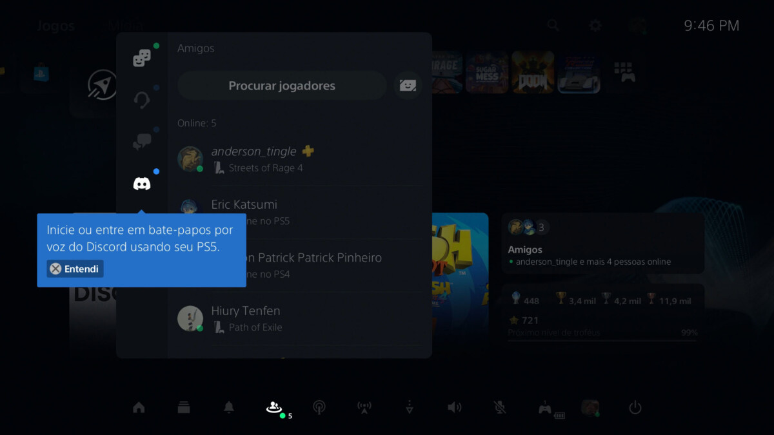
Task: Open the trophies card showing level 721
Action: (x=602, y=313)
